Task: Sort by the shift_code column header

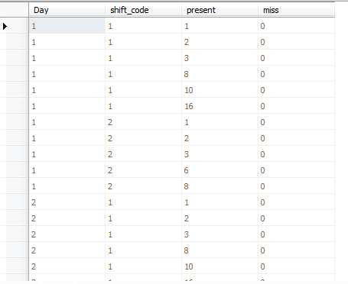Action: click(143, 10)
